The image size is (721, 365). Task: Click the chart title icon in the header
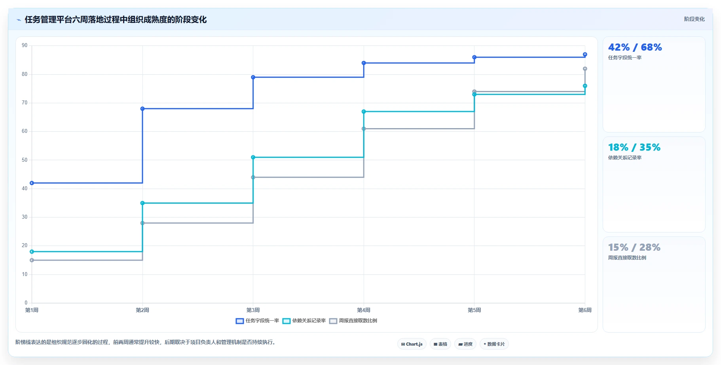tap(19, 20)
